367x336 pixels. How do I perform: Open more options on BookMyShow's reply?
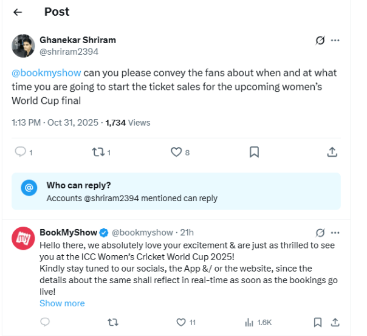335,232
